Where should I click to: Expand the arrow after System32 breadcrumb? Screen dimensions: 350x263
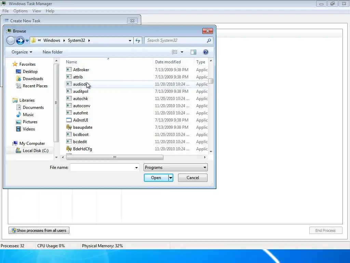pos(89,40)
